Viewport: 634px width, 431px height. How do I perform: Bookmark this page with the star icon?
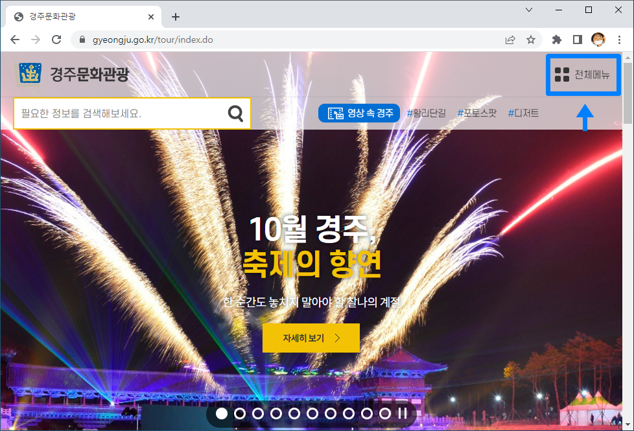coord(531,40)
